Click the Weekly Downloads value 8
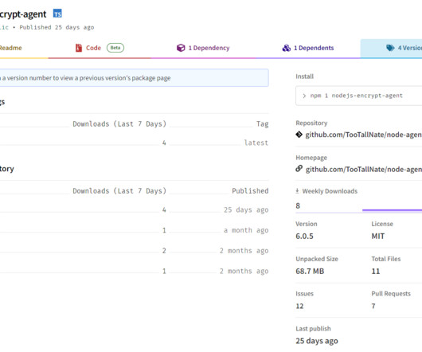The image size is (422, 352). click(x=298, y=205)
